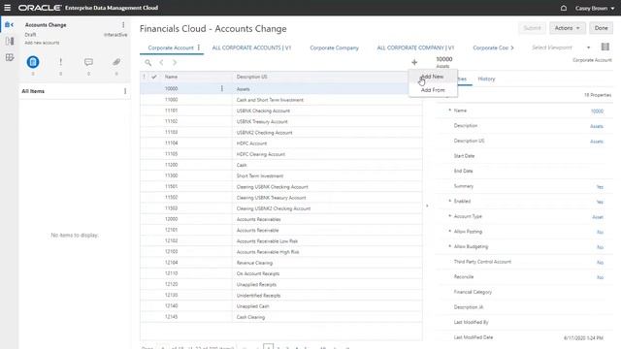Click the Reconcile property value No
The height and width of the screenshot is (349, 621).
tap(601, 277)
